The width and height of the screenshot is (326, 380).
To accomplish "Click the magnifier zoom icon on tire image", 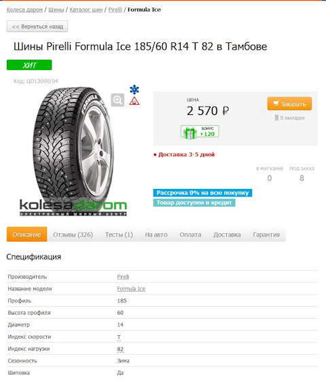I will 117,100.
